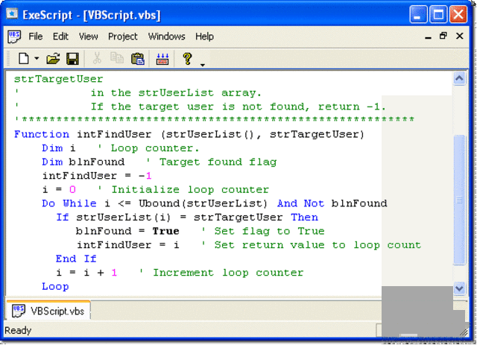Click the 'Dim blnFound' declaration
The image size is (477, 345).
coord(83,162)
